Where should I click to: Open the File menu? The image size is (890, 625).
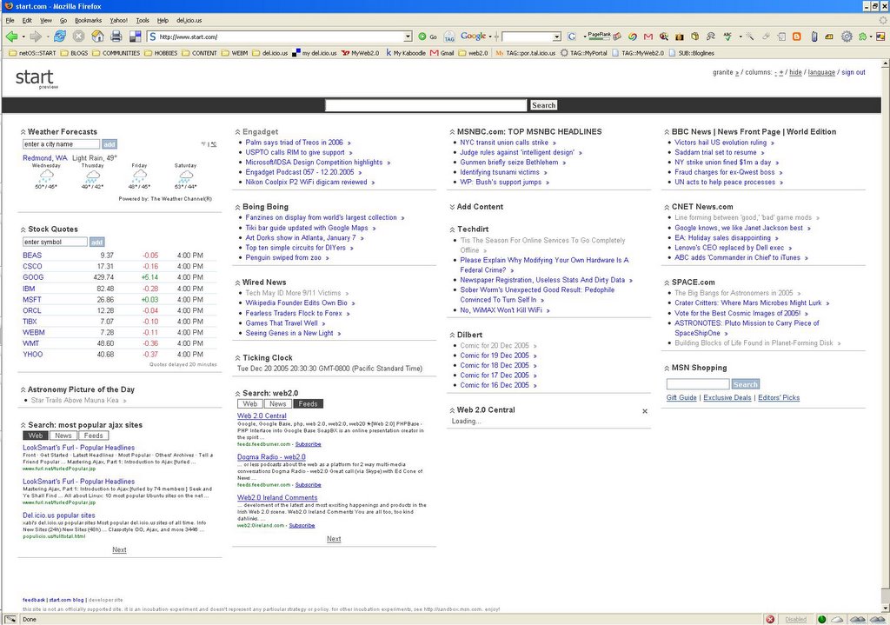click(10, 20)
